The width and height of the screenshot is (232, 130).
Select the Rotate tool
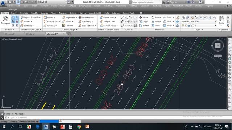(156, 17)
